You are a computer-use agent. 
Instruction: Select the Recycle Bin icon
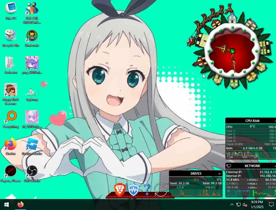[x=11, y=38]
